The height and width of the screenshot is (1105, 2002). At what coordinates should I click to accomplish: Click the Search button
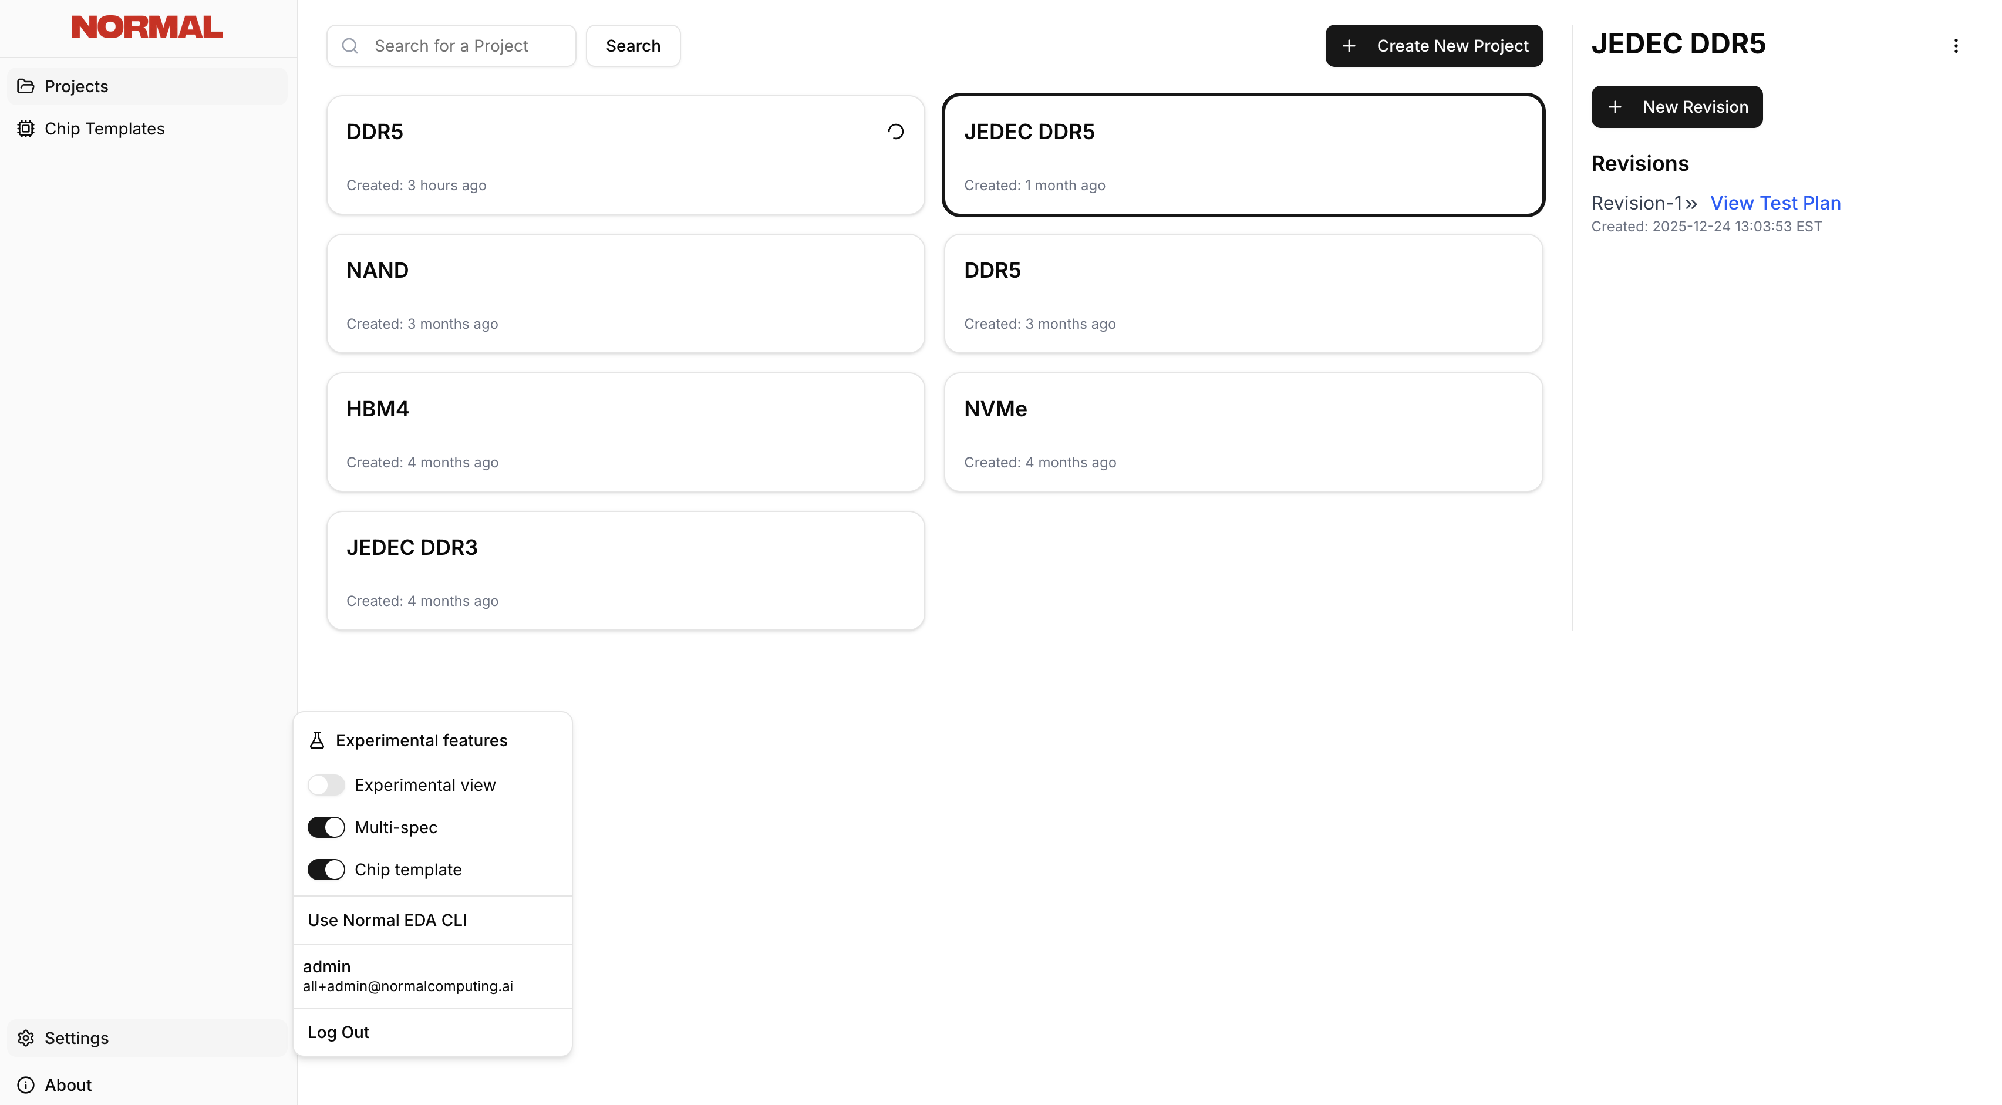[633, 45]
